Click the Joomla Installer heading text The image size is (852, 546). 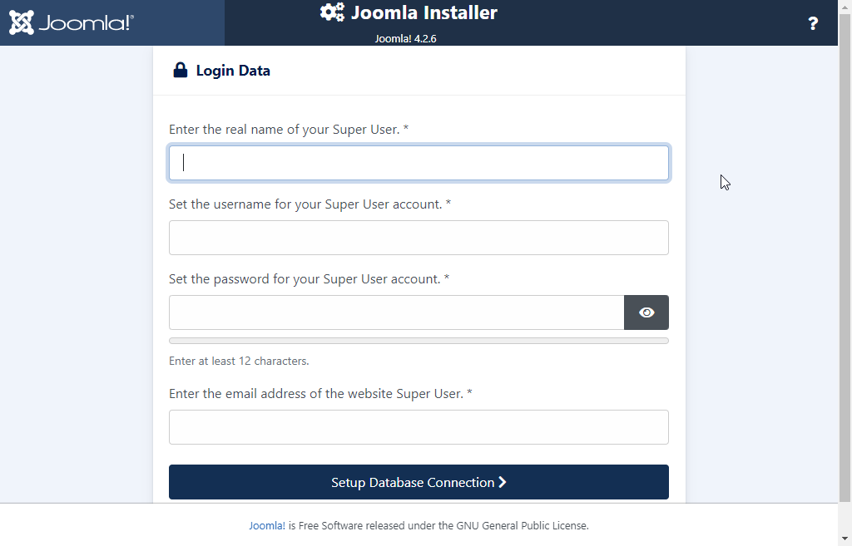click(x=424, y=12)
